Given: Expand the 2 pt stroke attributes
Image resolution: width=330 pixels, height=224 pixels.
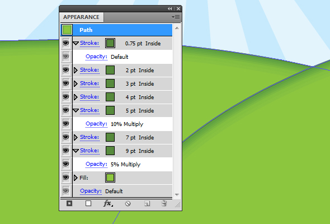Looking at the screenshot, I should pyautogui.click(x=76, y=70).
